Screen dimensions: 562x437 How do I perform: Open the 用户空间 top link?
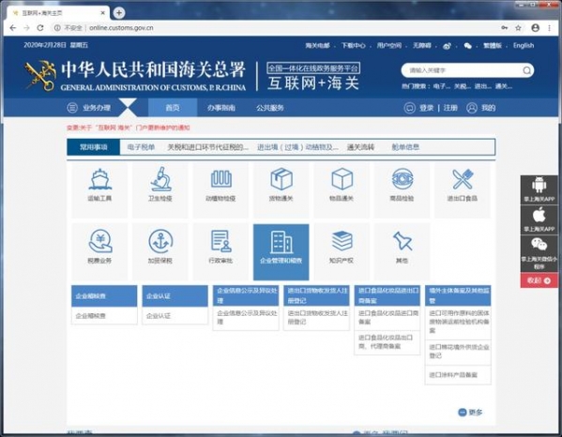point(388,46)
